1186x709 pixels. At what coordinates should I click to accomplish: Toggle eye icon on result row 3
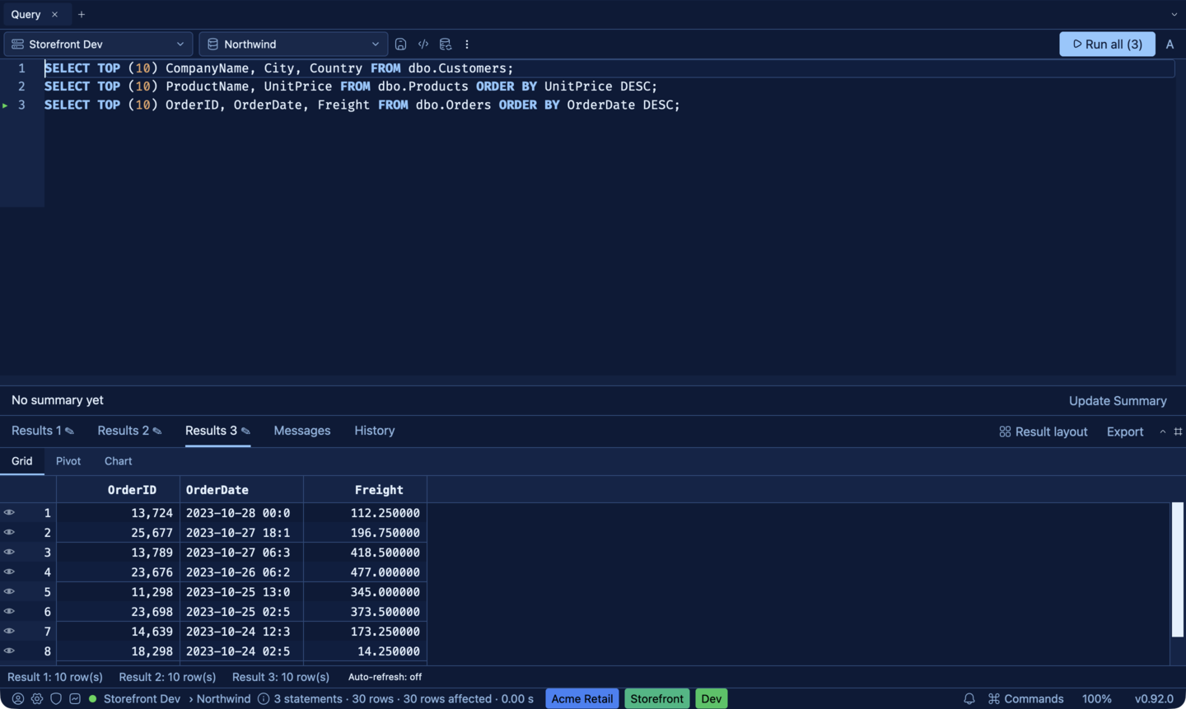coord(9,552)
